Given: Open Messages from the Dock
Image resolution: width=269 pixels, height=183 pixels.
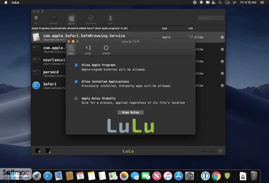Looking at the screenshot, I should tap(135, 176).
